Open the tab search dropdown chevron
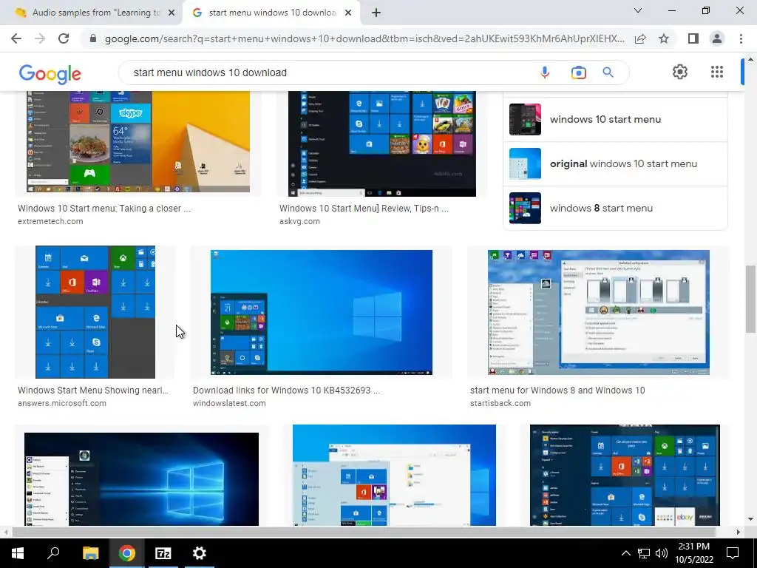Image resolution: width=757 pixels, height=568 pixels. point(638,10)
